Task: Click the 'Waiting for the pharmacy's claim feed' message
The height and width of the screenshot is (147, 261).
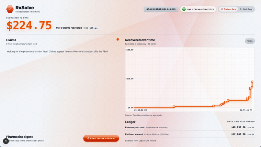Action: 57,52
